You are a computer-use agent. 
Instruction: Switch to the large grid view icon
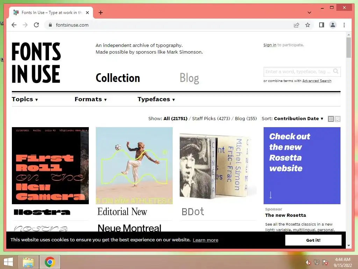(337, 119)
